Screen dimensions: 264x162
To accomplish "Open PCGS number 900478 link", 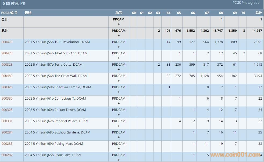I will tap(7, 53).
